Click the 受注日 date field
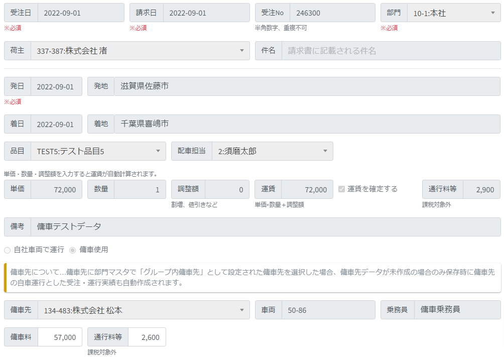The height and width of the screenshot is (357, 504). [x=80, y=13]
